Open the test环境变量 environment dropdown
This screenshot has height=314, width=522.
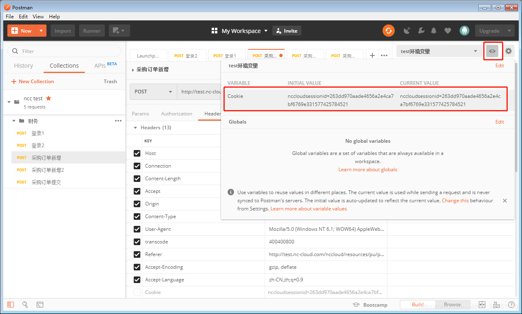[x=439, y=51]
